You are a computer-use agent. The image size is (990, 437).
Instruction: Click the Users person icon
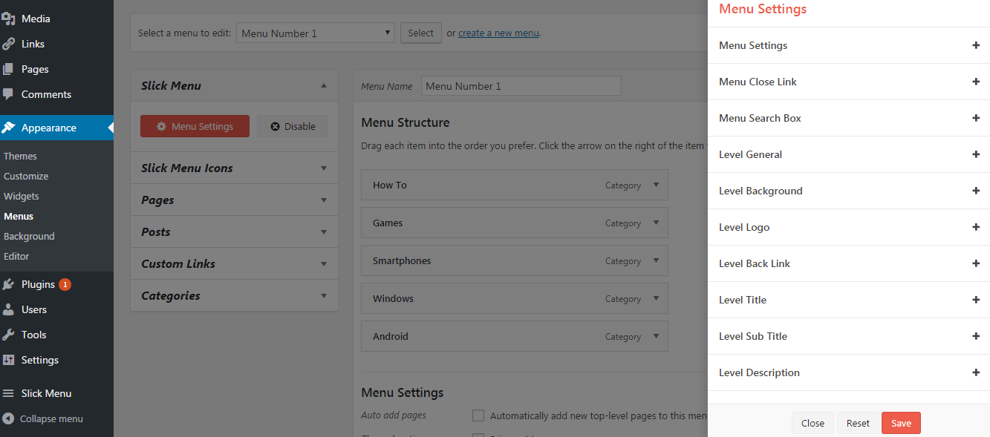click(8, 309)
